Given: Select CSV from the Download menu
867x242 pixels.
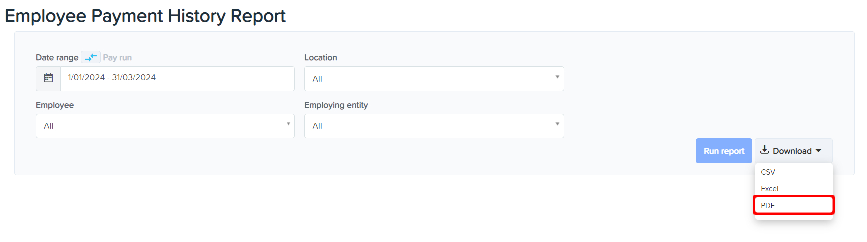Looking at the screenshot, I should 768,172.
